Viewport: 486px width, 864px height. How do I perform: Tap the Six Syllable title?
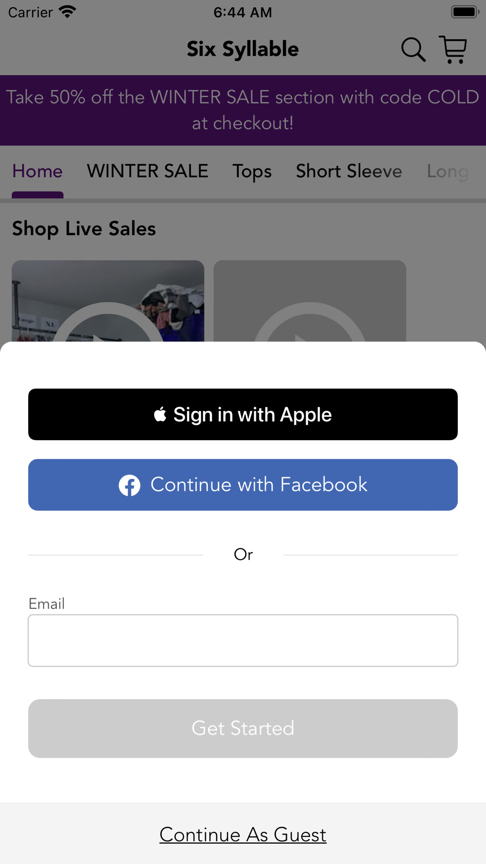pyautogui.click(x=243, y=49)
